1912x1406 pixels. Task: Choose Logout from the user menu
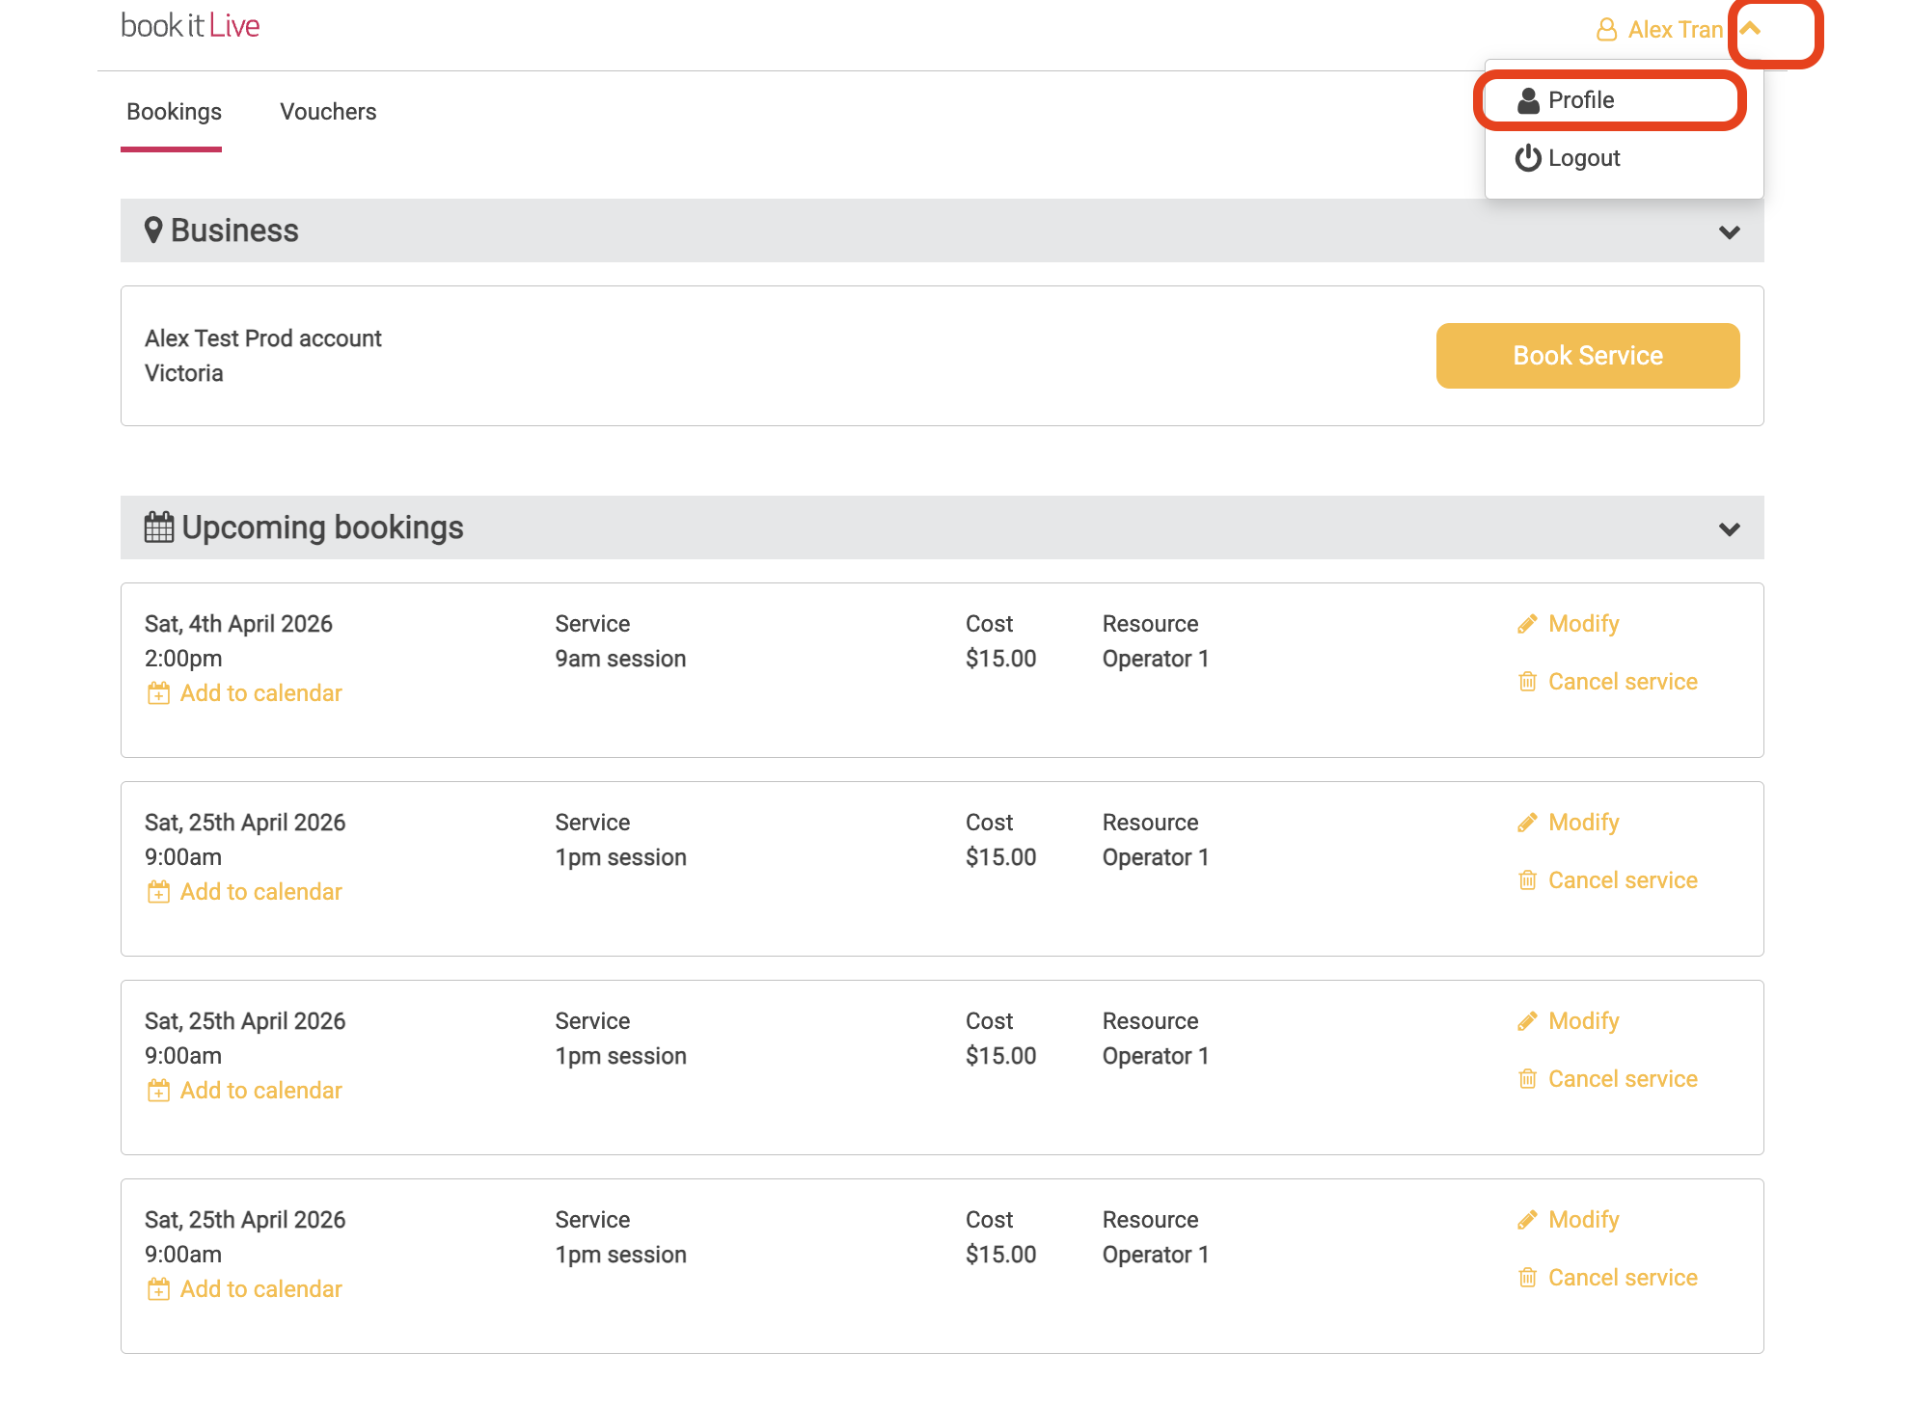(x=1583, y=158)
